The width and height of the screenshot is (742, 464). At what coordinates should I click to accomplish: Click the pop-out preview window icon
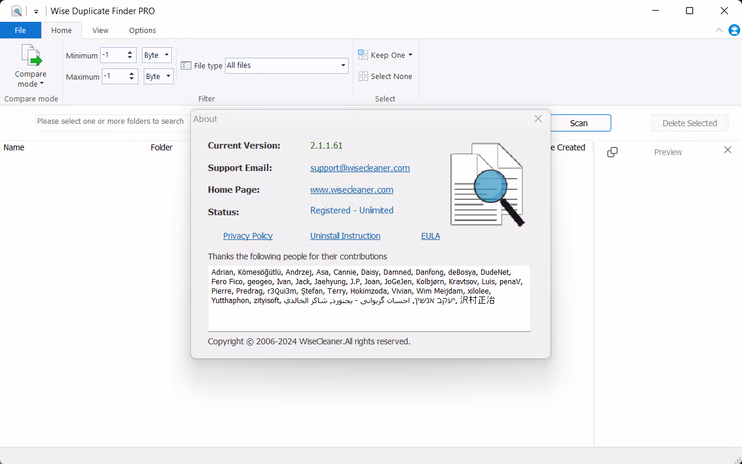click(612, 152)
